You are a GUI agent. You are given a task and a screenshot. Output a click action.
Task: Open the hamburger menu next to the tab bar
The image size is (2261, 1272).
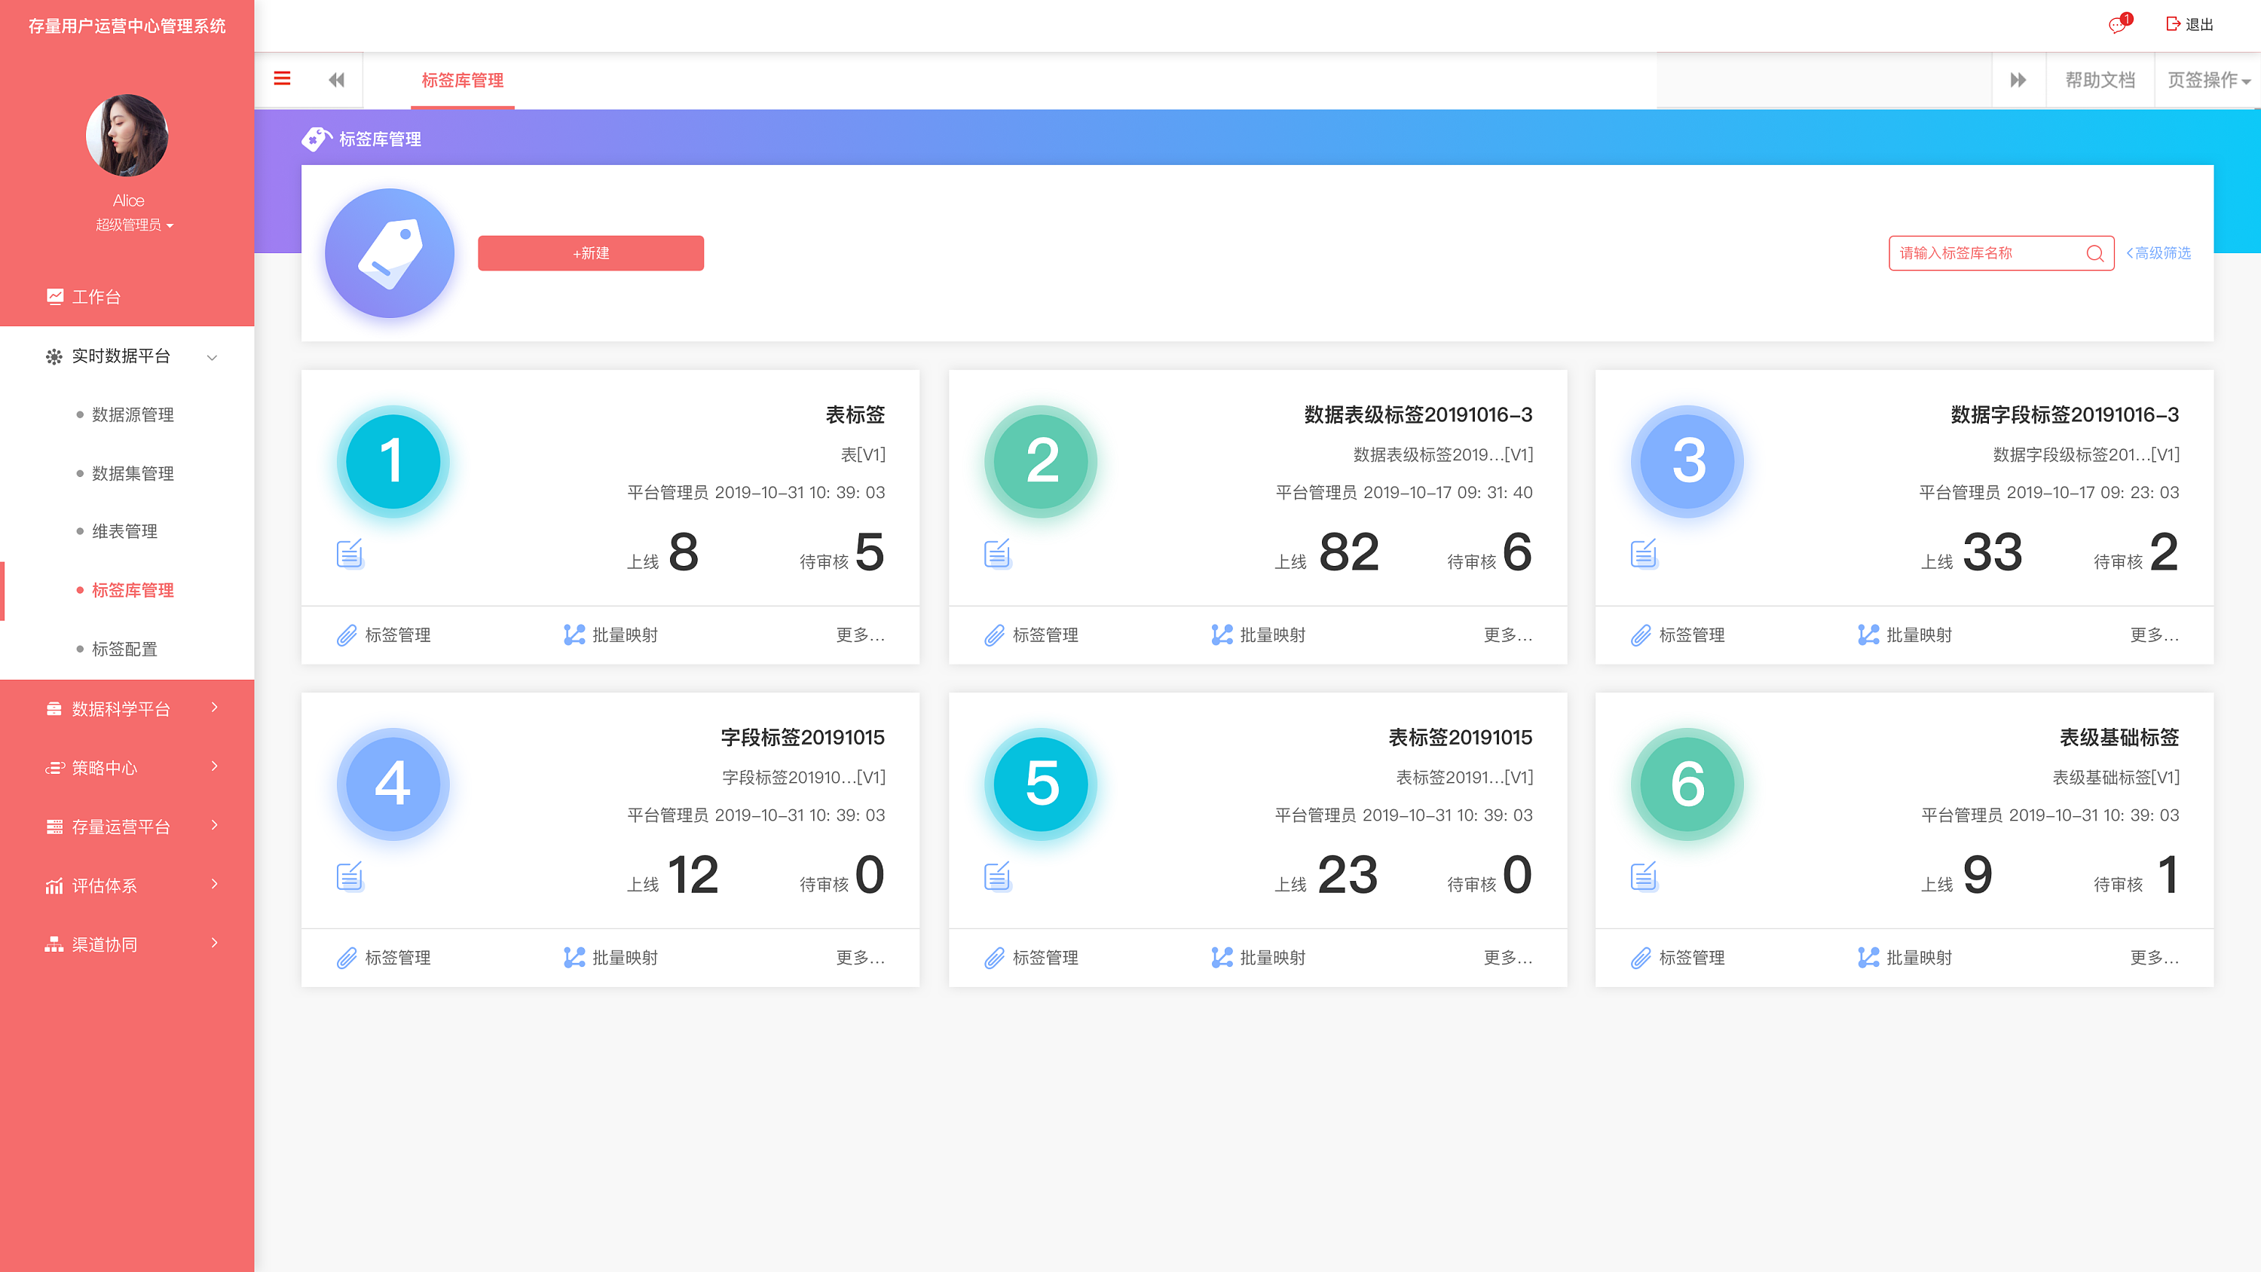282,78
